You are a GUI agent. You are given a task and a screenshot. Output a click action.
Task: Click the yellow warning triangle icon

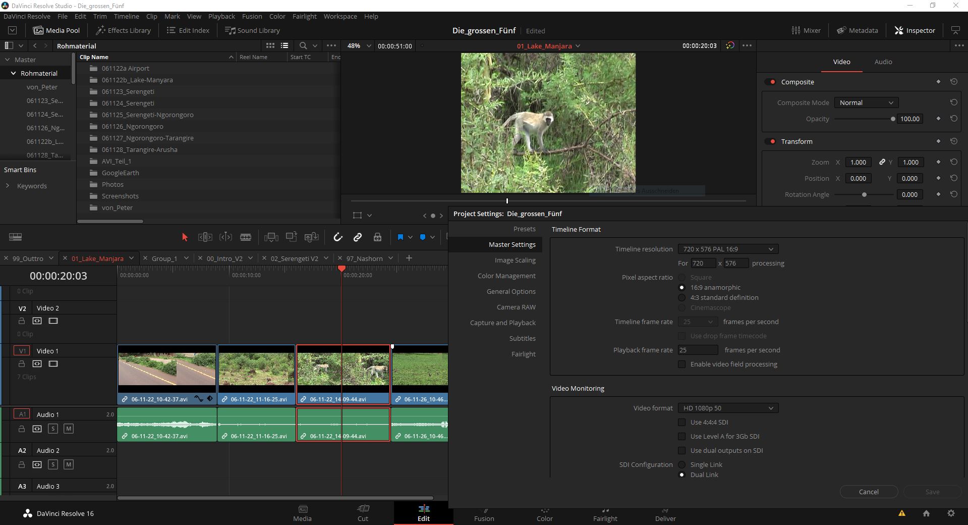pos(902,513)
